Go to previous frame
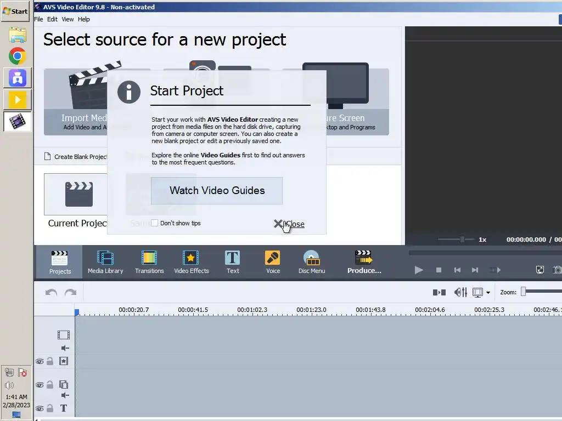This screenshot has height=421, width=562. pos(457,270)
